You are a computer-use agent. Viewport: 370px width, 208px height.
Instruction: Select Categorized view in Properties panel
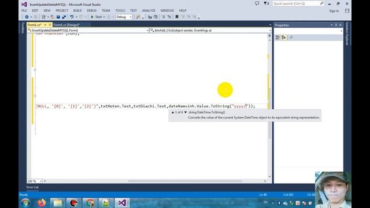[277, 38]
